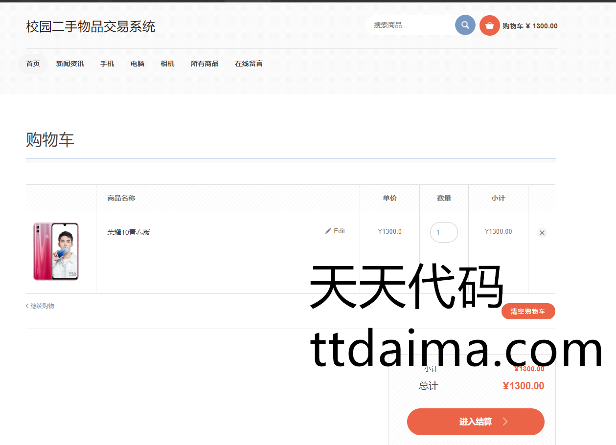This screenshot has height=445, width=616.
Task: View 所有商品 in the navigation
Action: (205, 64)
